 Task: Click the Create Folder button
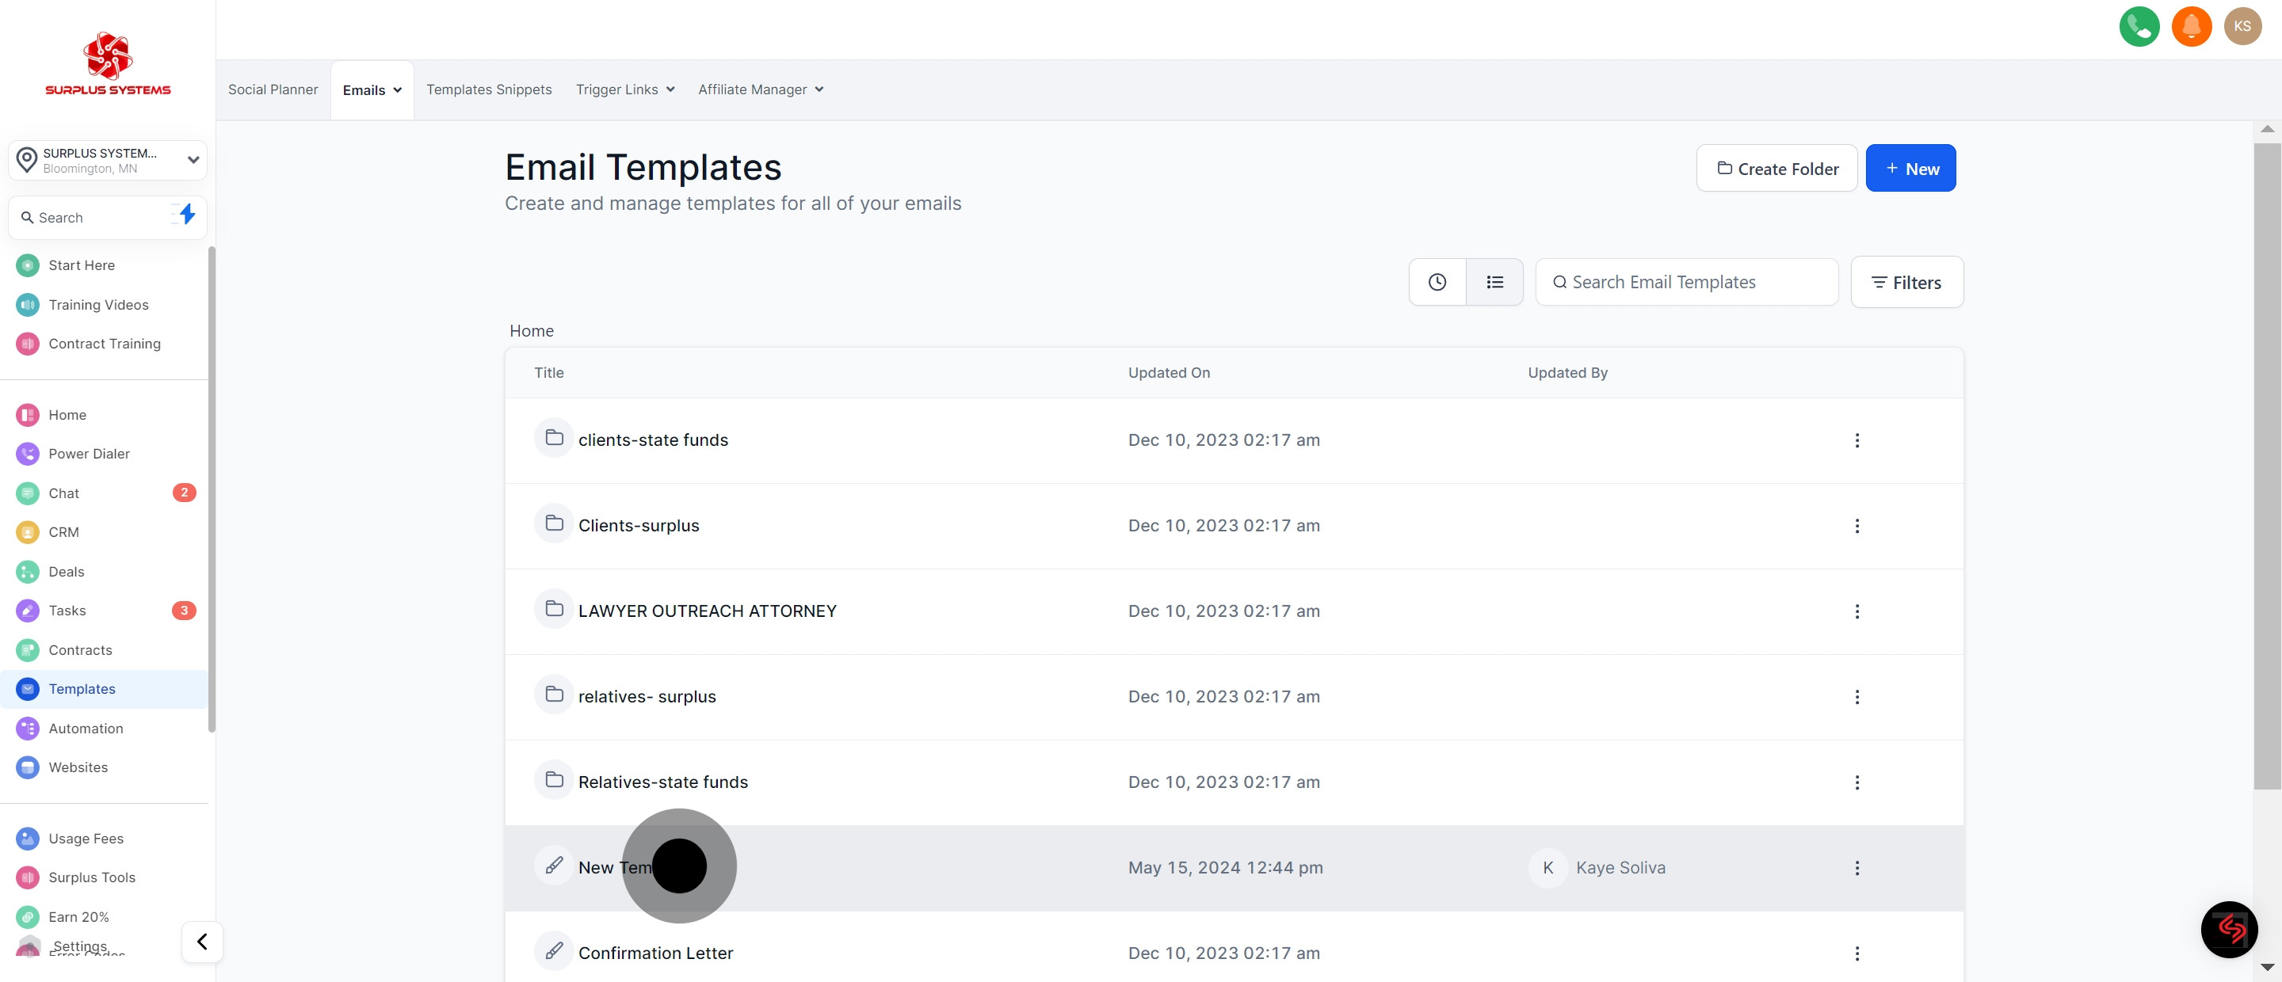coord(1776,168)
